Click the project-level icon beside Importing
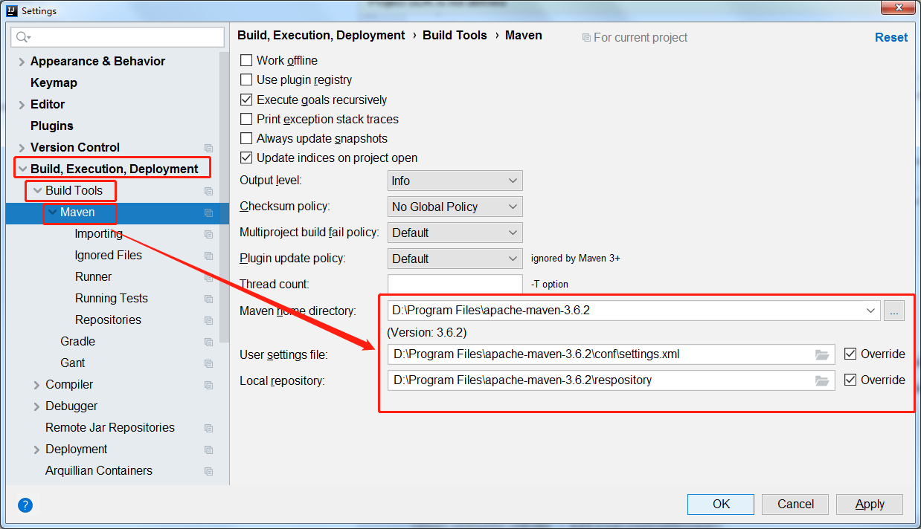The width and height of the screenshot is (921, 529). (208, 234)
